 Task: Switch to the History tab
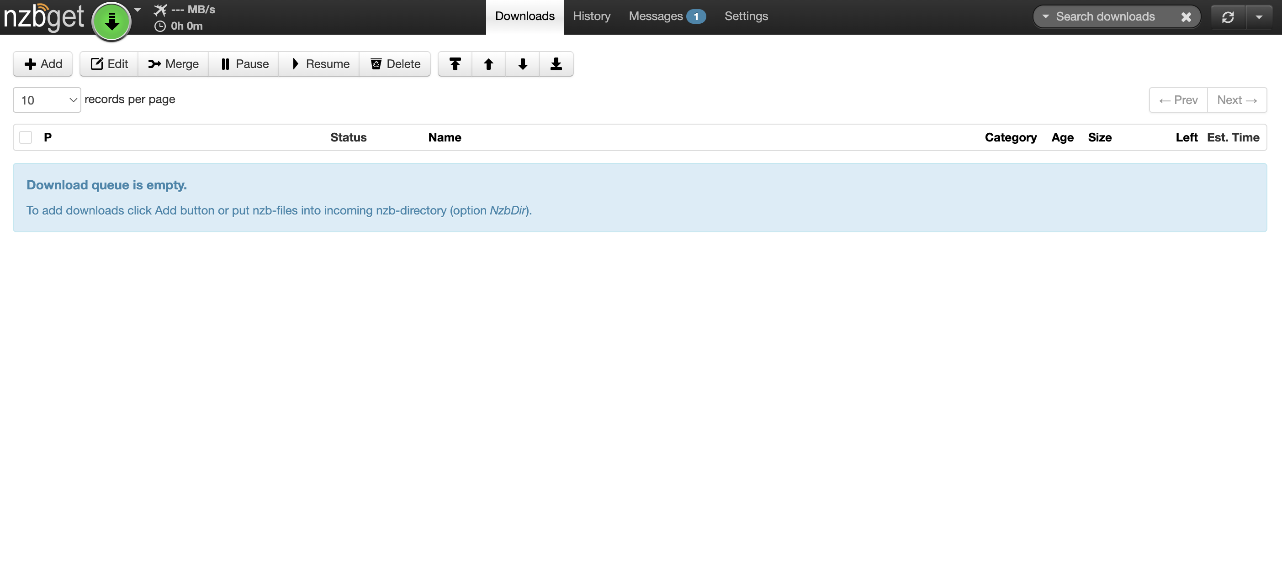coord(592,16)
